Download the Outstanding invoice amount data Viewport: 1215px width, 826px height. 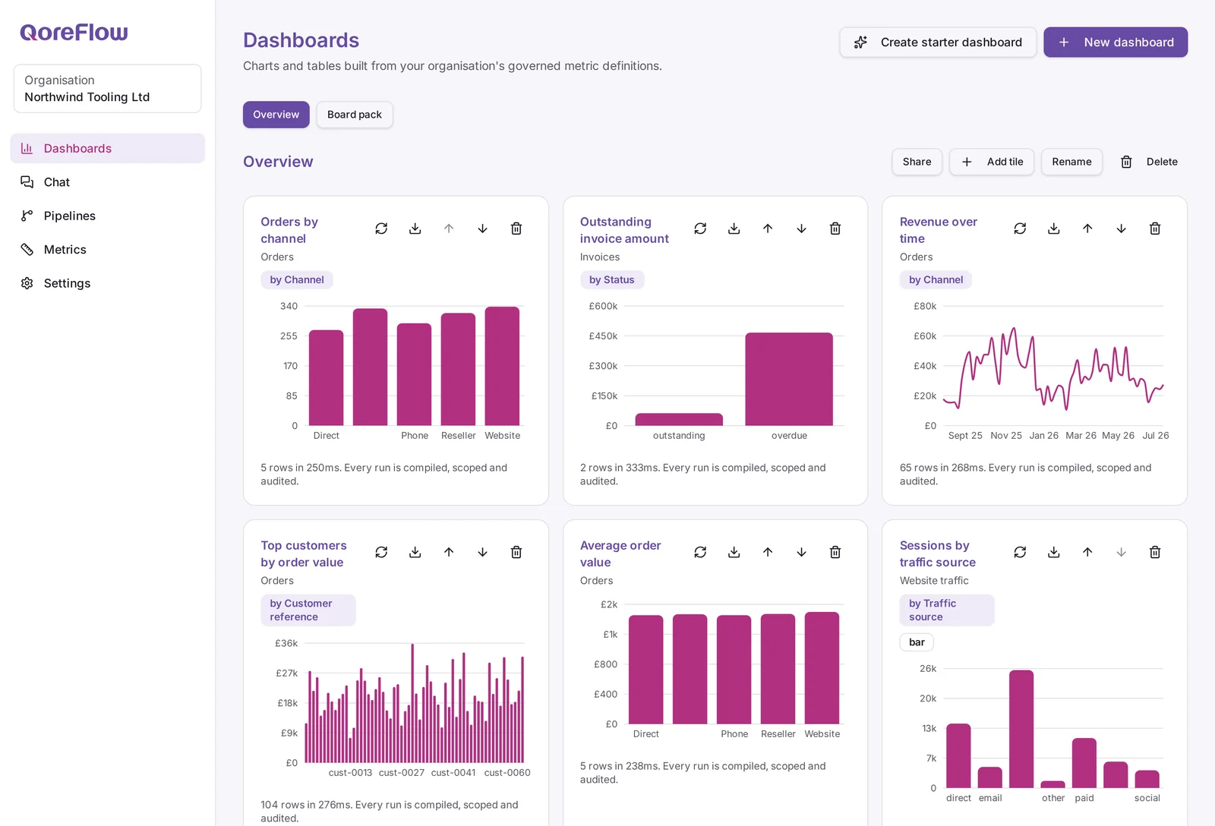[x=734, y=229]
